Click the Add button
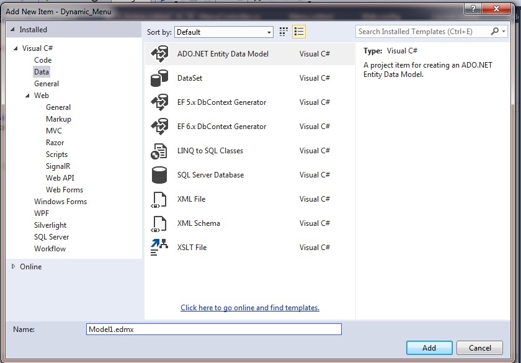Screen dimensions: 521x363 [429, 347]
